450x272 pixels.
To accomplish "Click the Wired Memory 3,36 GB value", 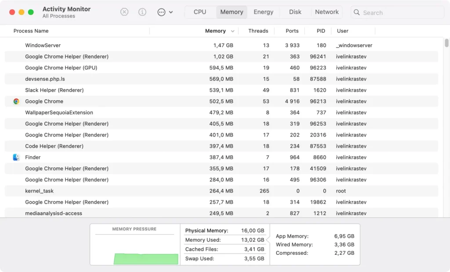I will [x=344, y=244].
